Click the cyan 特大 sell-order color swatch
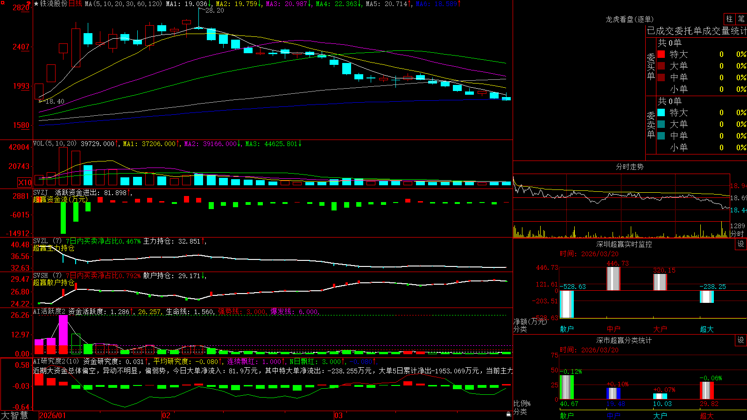This screenshot has height=420, width=747. coord(661,112)
